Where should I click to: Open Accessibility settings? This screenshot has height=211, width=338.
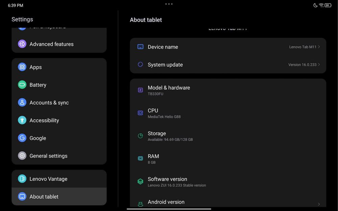click(x=59, y=120)
